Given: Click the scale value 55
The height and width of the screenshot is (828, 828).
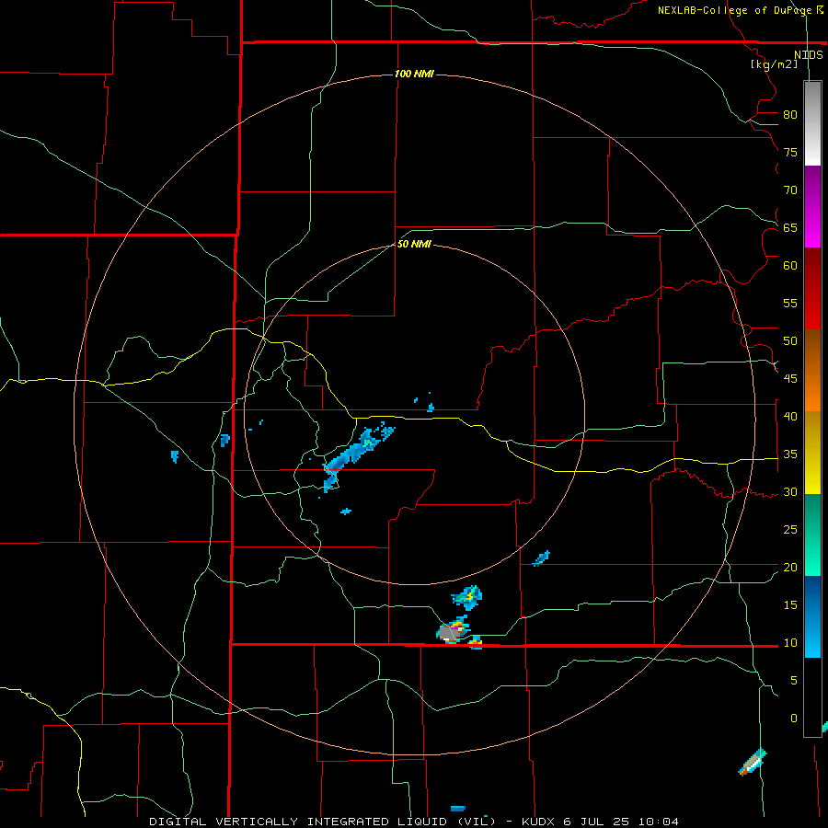Looking at the screenshot, I should coord(790,303).
